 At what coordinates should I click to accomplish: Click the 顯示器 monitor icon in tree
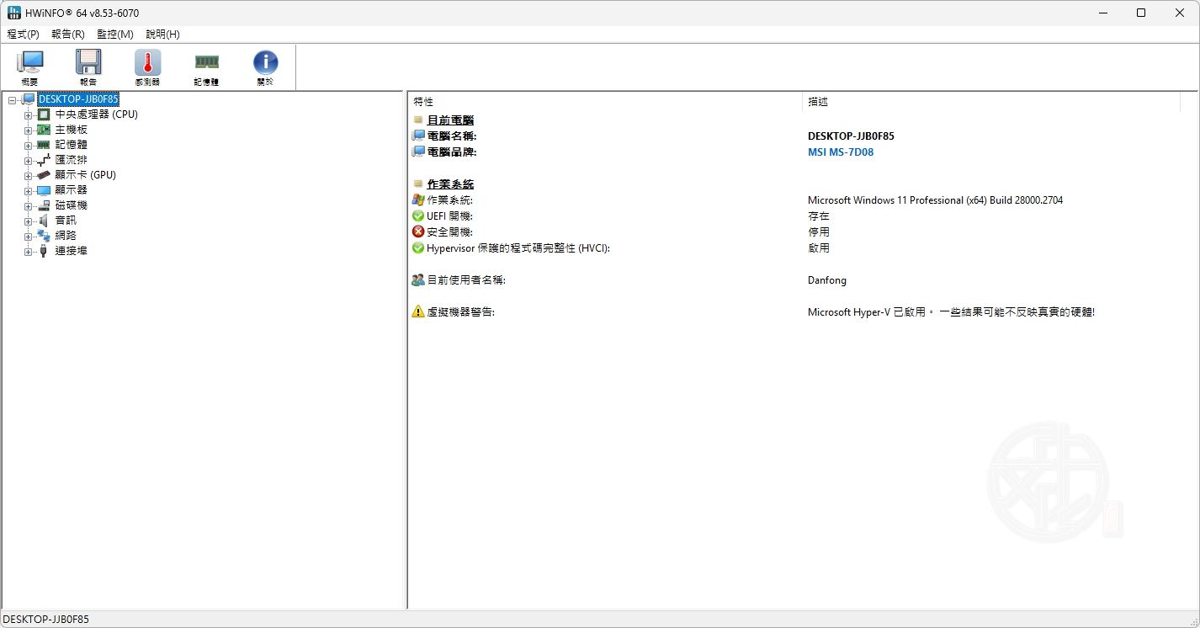pyautogui.click(x=44, y=190)
